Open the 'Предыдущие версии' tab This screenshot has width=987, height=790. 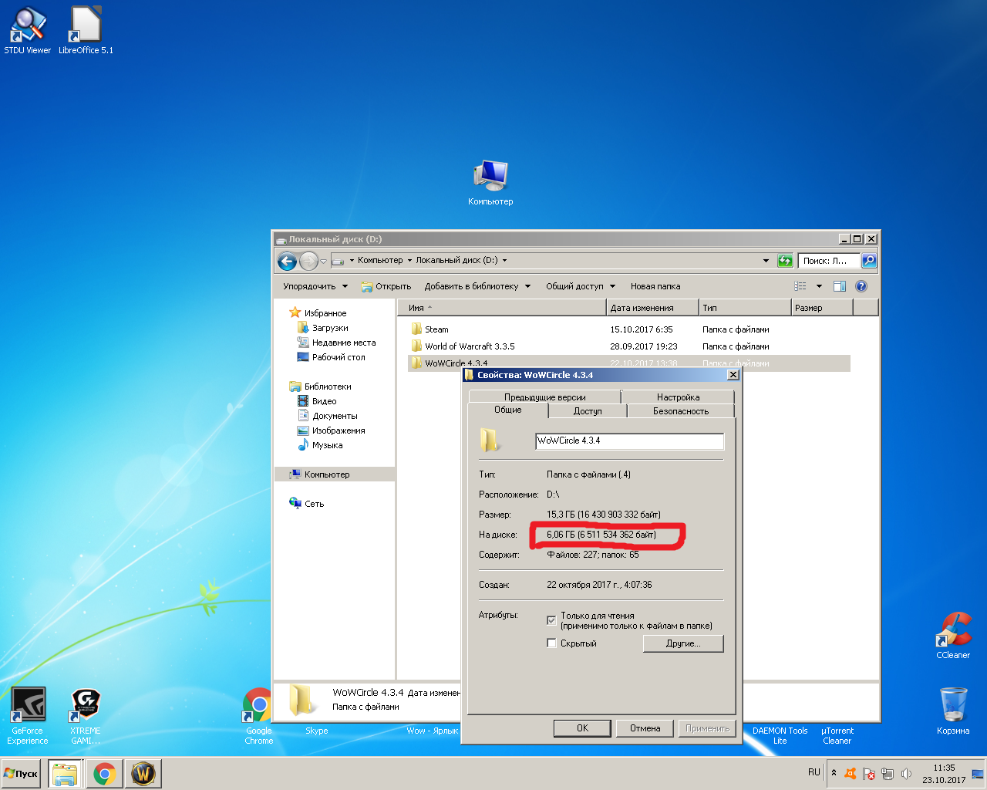(544, 397)
